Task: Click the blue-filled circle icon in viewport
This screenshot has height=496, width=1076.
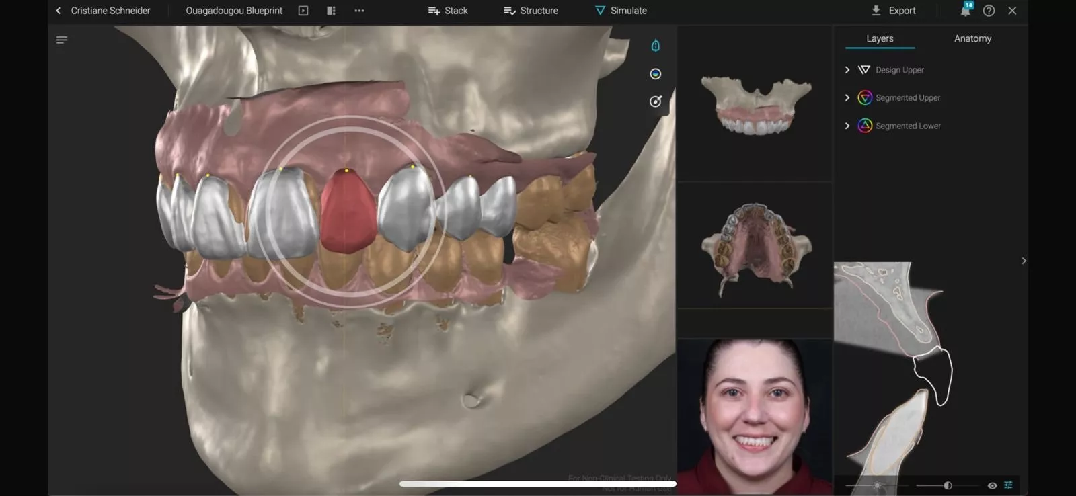Action: pos(655,74)
